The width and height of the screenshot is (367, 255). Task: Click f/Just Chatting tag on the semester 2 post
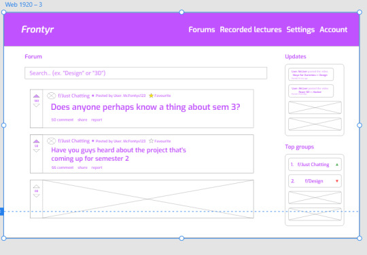pyautogui.click(x=73, y=141)
